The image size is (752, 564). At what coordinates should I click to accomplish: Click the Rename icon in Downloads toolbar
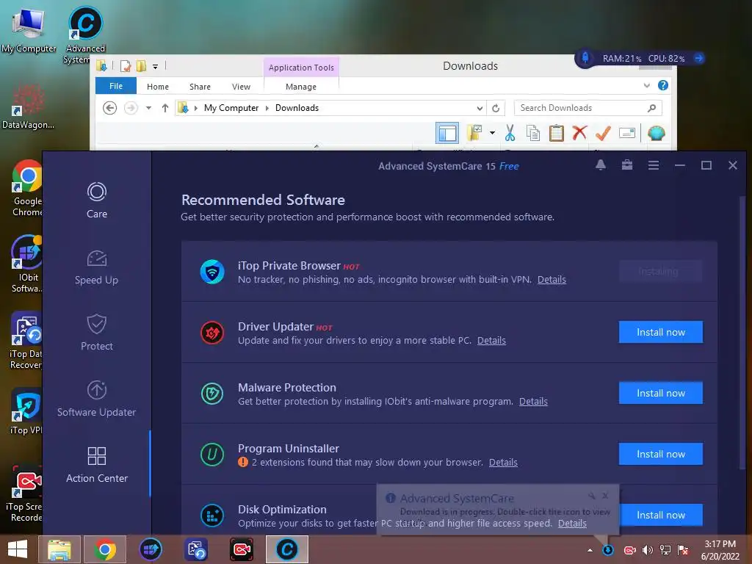tap(627, 133)
